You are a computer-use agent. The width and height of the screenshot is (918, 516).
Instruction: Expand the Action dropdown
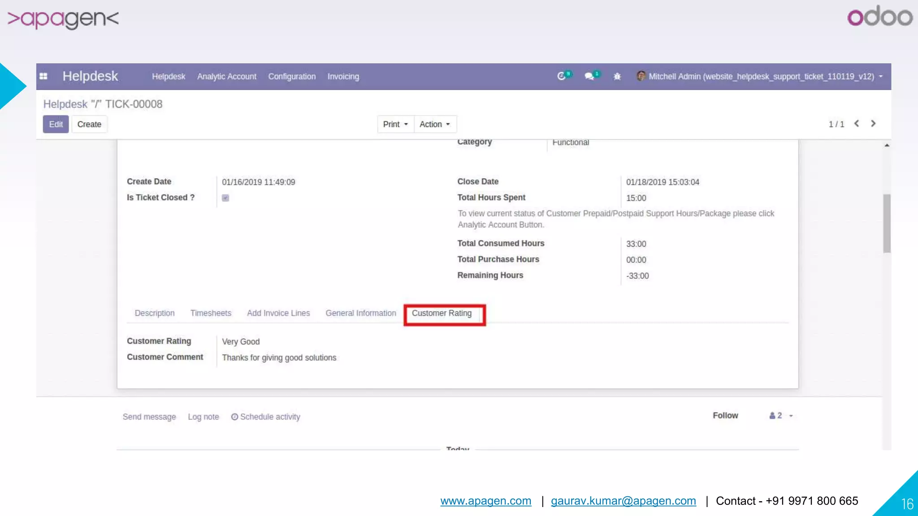[x=434, y=124]
